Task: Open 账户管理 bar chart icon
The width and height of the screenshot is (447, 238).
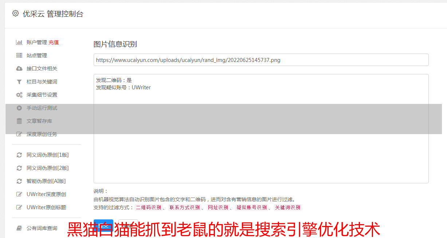Action: point(19,42)
